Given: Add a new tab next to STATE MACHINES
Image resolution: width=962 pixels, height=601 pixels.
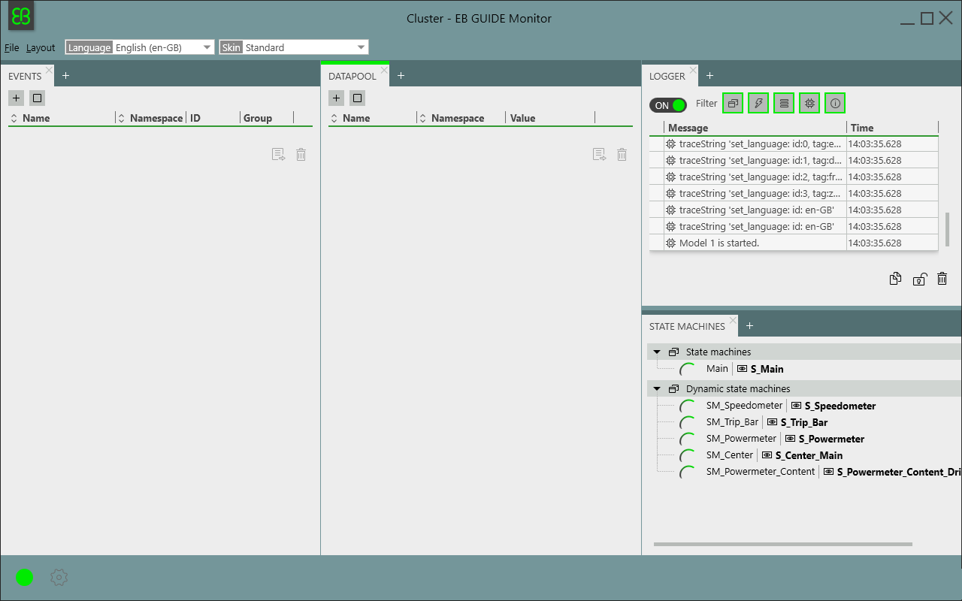Looking at the screenshot, I should [x=749, y=325].
